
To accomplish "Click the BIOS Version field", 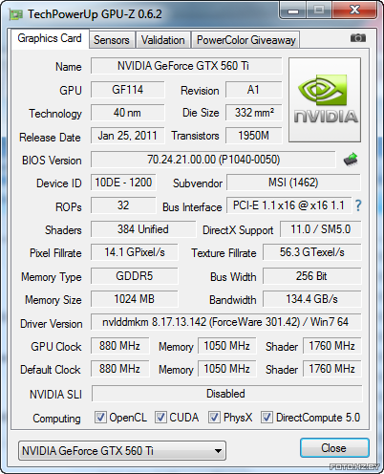I will (x=213, y=160).
